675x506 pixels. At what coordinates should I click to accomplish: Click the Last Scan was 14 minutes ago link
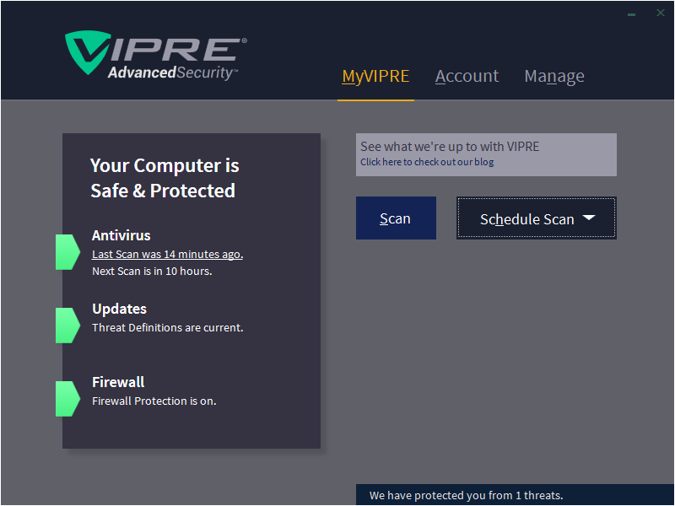pyautogui.click(x=167, y=254)
